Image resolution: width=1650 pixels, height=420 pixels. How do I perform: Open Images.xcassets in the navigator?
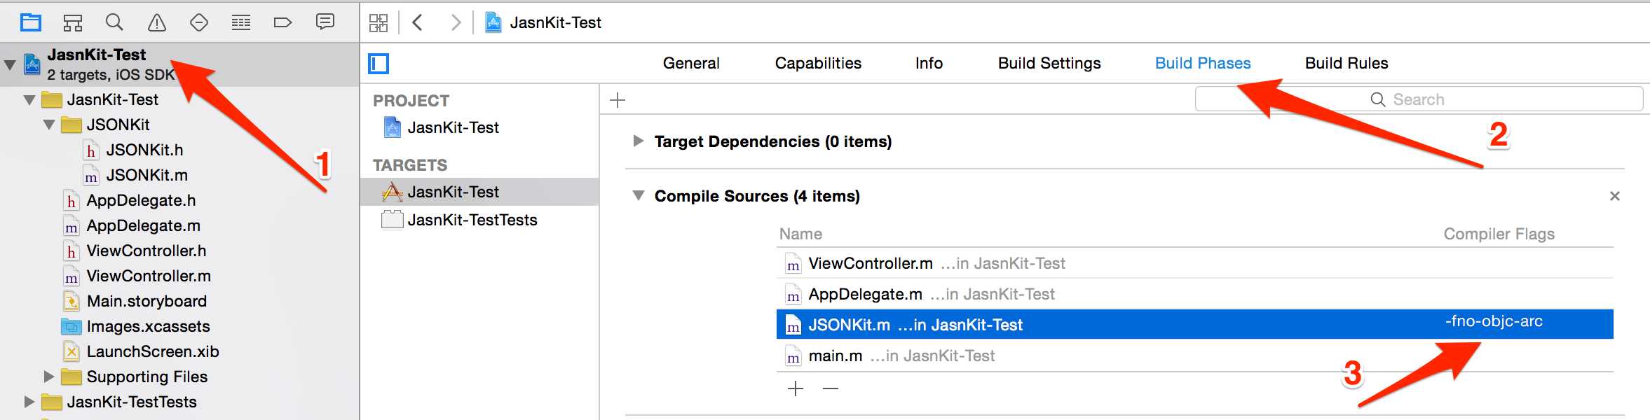148,326
